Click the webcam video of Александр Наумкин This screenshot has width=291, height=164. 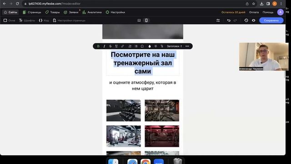[264, 56]
